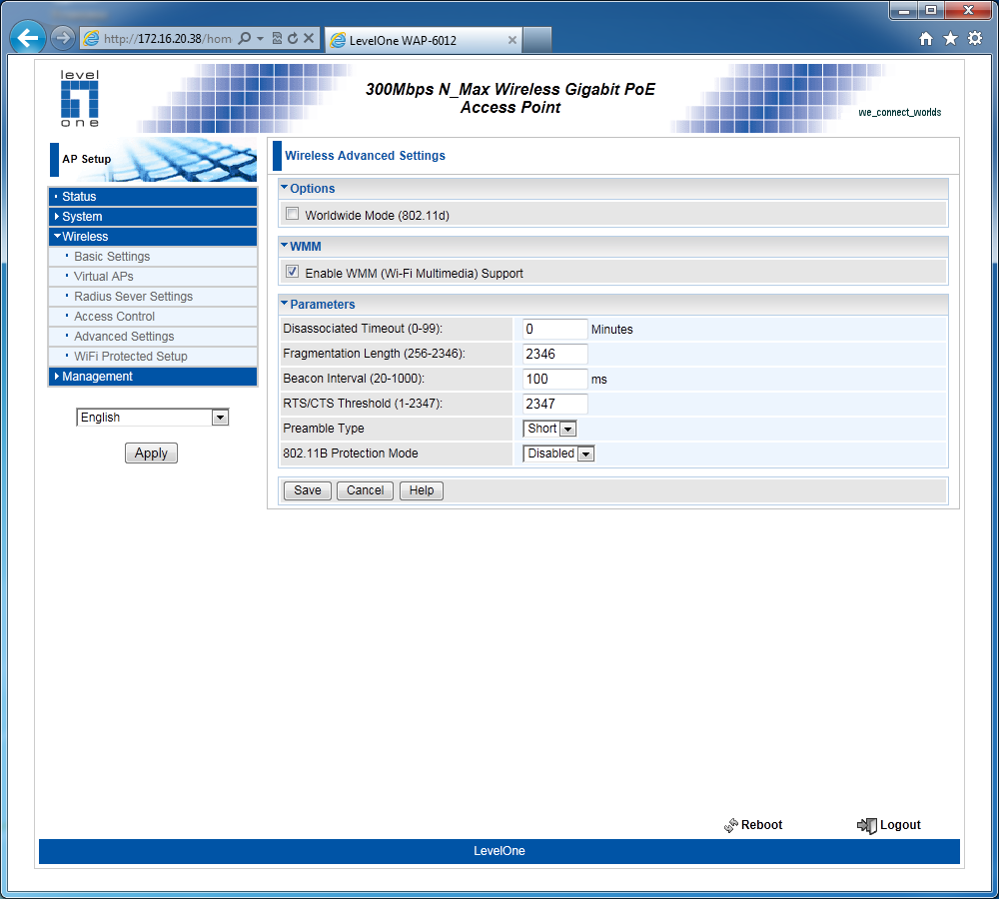Click the 802.11B Protection Mode label
The image size is (999, 899).
click(x=351, y=453)
